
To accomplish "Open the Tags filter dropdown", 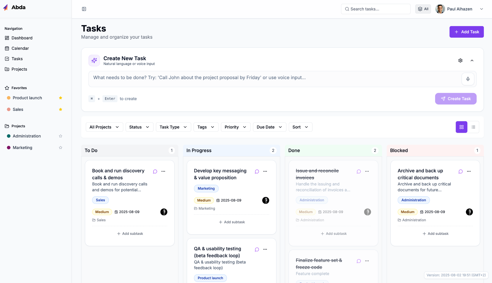I will 206,127.
